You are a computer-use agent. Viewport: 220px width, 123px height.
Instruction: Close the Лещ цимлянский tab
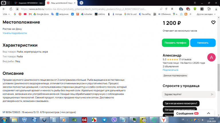[x=75, y=3]
